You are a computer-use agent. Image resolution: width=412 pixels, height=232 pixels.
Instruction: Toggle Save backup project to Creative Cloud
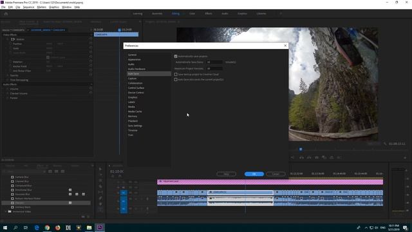pos(176,75)
